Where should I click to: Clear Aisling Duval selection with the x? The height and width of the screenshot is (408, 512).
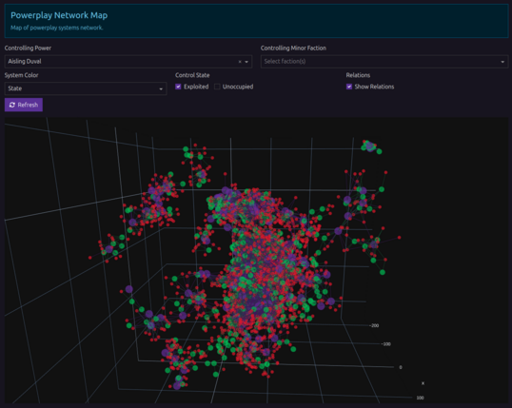(240, 62)
